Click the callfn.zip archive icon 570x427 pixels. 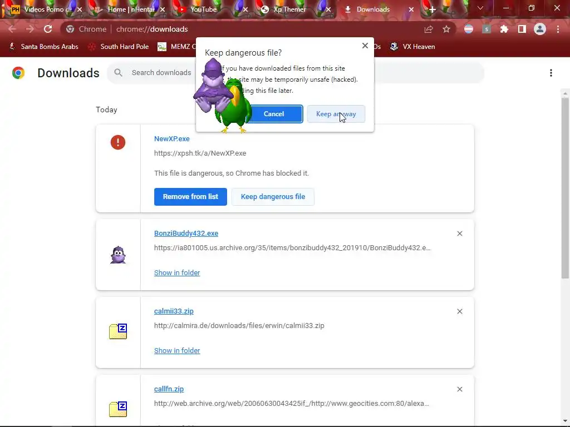click(118, 409)
